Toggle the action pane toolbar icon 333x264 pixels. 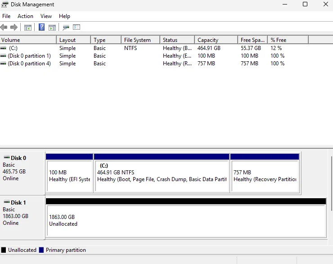coord(52,27)
